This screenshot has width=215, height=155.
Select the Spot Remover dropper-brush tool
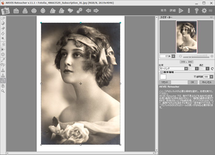pos(3,60)
